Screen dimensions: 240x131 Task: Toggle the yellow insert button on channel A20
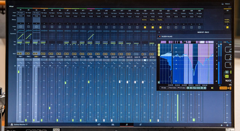tap(145, 27)
